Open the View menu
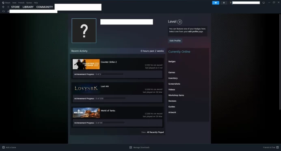The image size is (281, 151). (14, 3)
